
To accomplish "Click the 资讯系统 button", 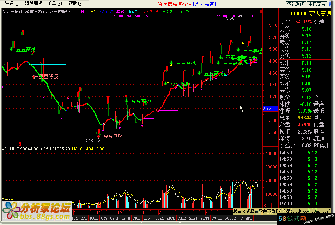I will 296,4.
